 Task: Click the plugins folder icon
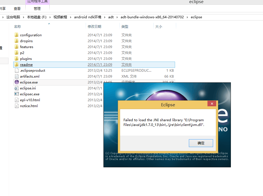click(16, 58)
